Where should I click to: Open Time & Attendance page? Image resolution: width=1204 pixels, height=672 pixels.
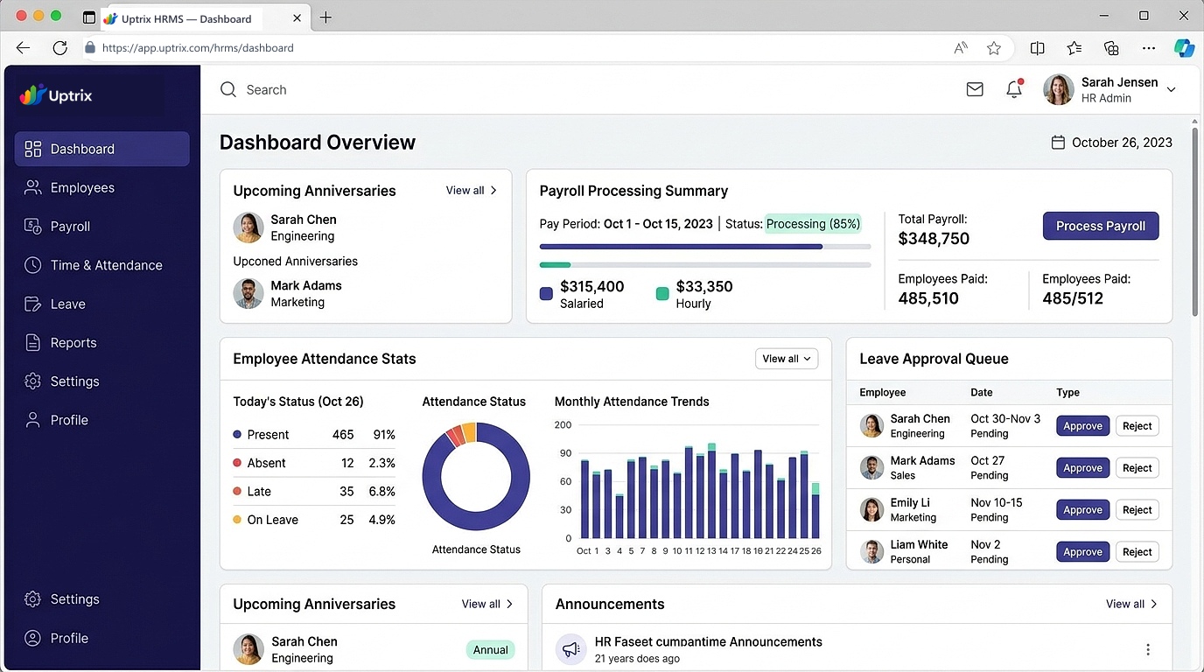[102, 265]
